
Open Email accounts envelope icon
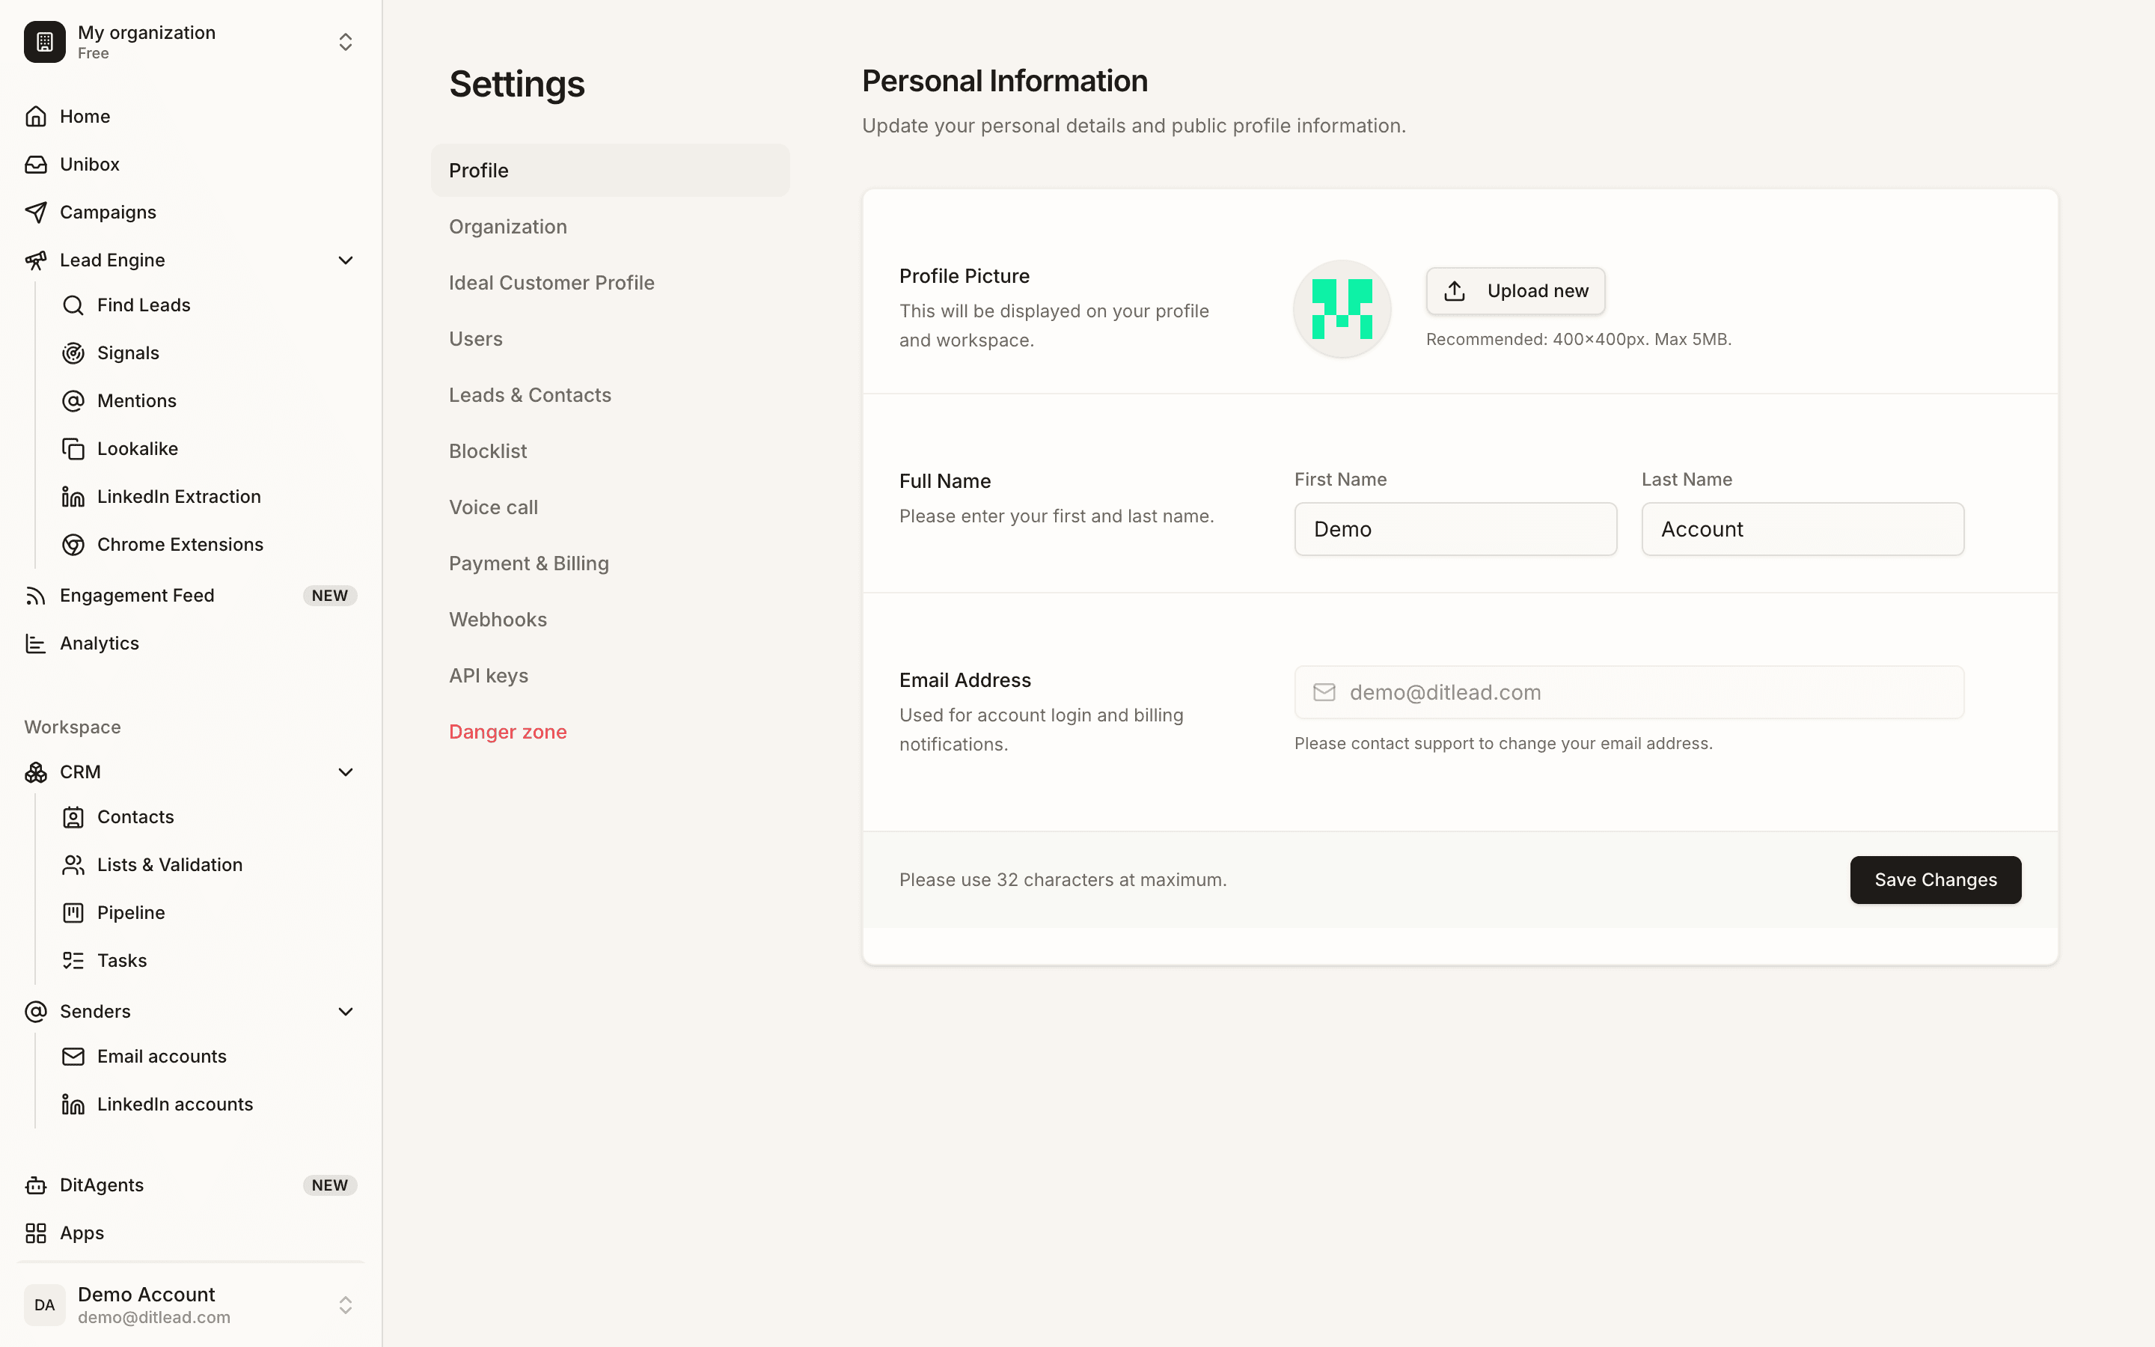click(73, 1057)
